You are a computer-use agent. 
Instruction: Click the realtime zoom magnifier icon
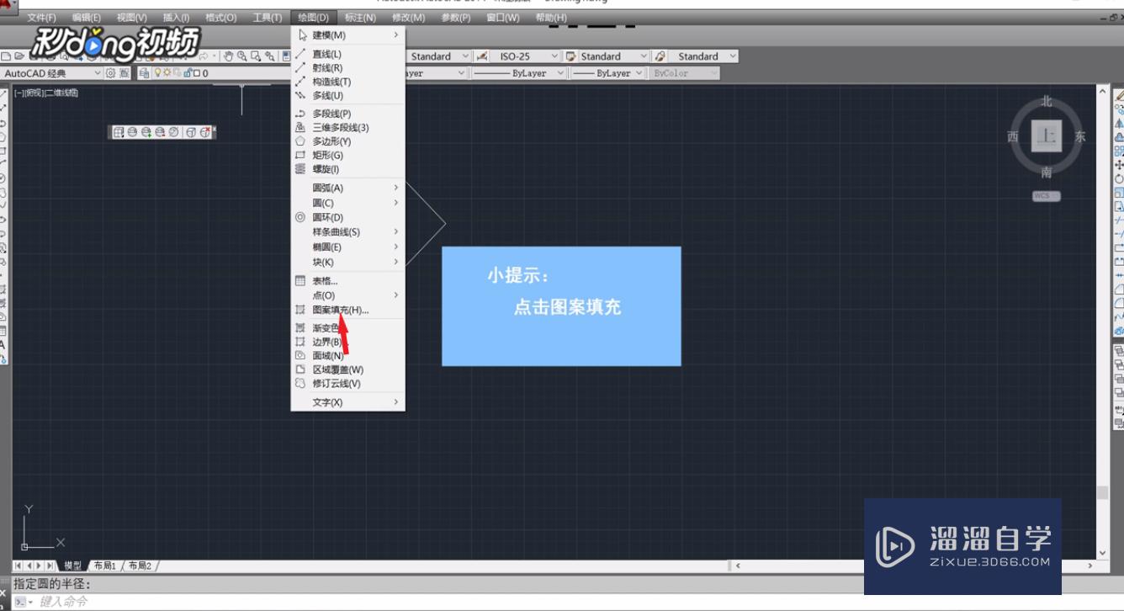coord(242,56)
